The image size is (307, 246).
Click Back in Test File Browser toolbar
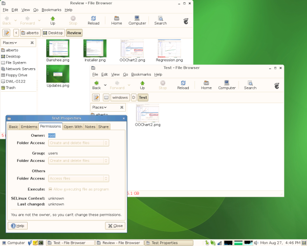coord(97,85)
